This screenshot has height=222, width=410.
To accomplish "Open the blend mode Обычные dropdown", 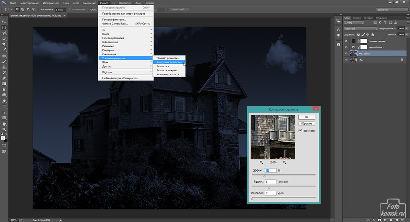I will coord(361,28).
